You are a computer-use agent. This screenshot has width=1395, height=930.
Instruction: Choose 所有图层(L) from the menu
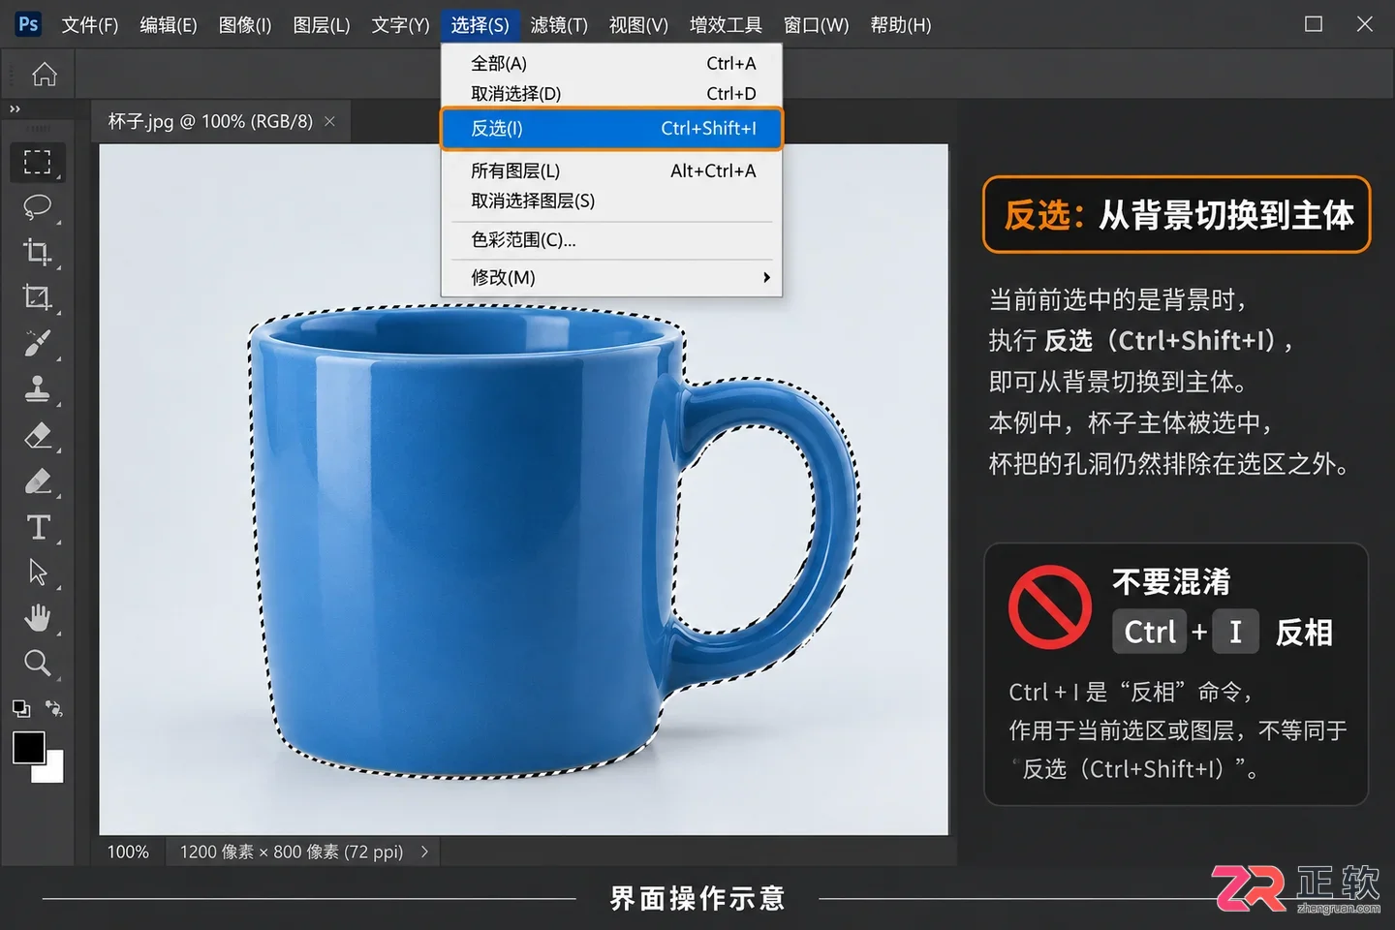(x=611, y=171)
